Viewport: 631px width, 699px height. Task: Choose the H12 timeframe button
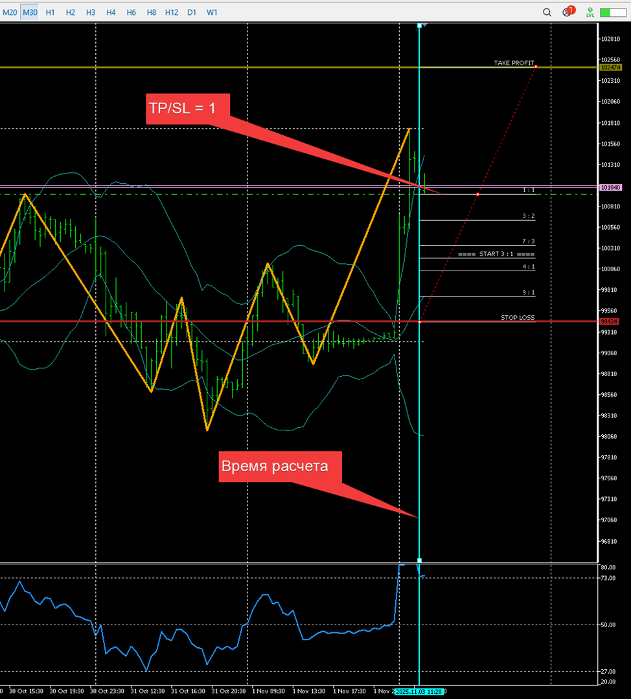pyautogui.click(x=172, y=12)
